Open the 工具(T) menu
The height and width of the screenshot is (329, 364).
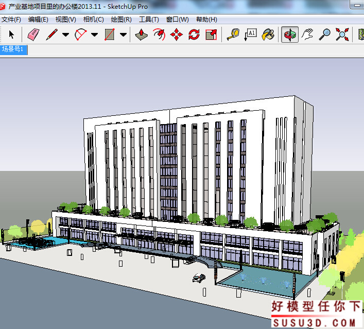(149, 20)
